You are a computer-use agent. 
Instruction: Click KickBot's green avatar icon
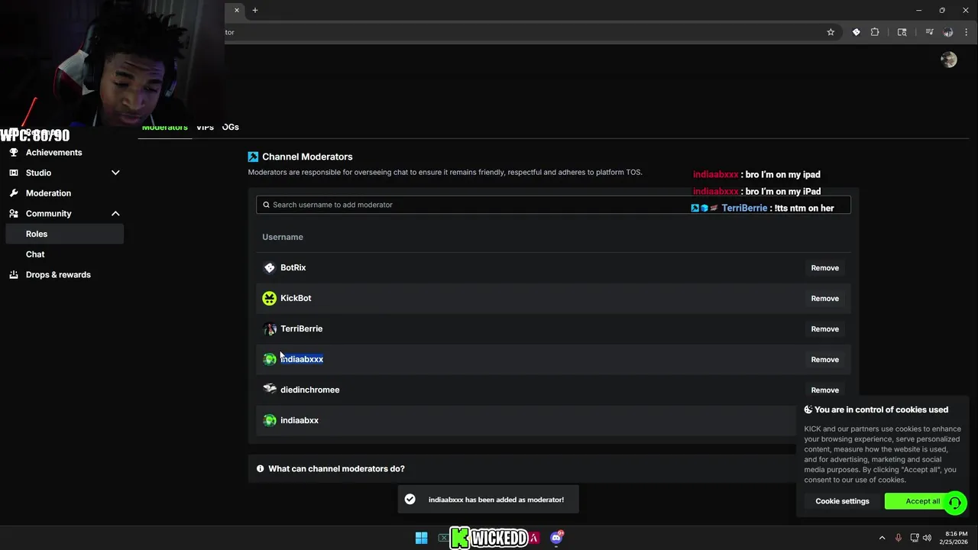pos(269,298)
